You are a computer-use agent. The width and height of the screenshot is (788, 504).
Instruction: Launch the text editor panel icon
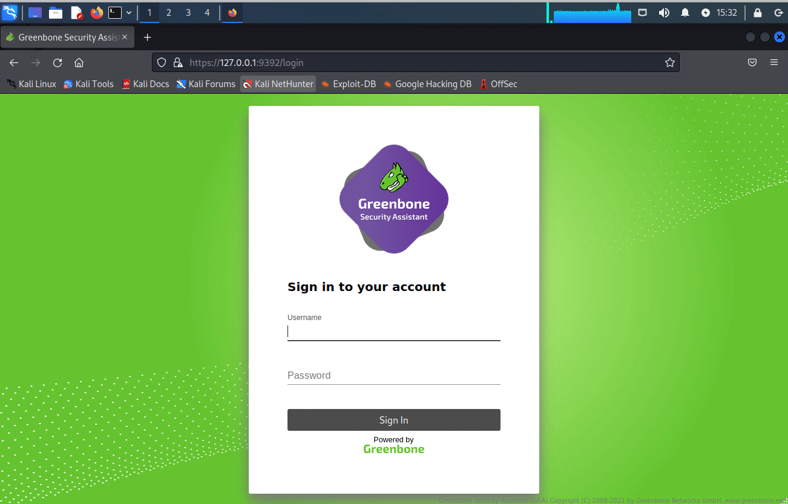76,13
